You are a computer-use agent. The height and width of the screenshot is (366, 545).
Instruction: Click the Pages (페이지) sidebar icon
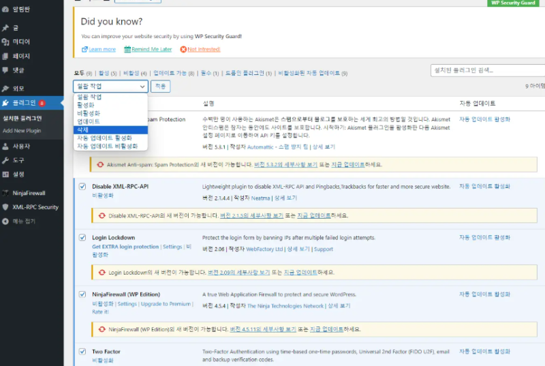tap(5, 56)
